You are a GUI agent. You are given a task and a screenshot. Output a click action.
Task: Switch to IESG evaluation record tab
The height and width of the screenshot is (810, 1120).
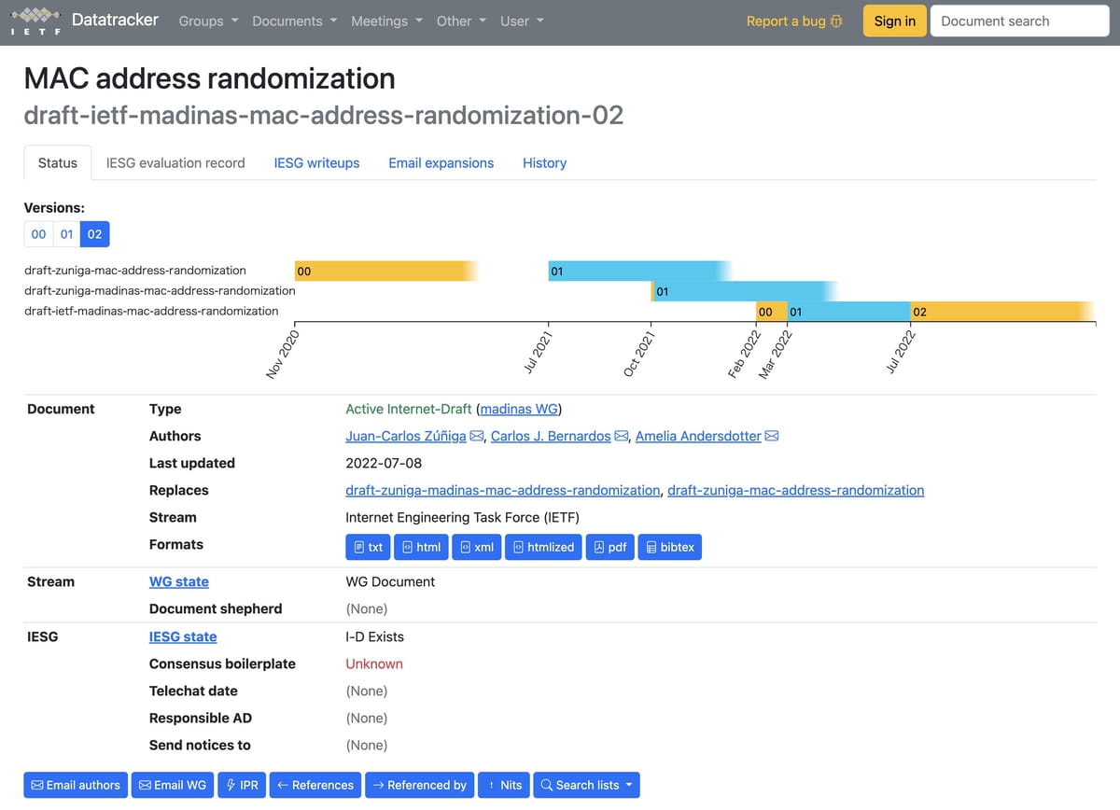(x=175, y=162)
